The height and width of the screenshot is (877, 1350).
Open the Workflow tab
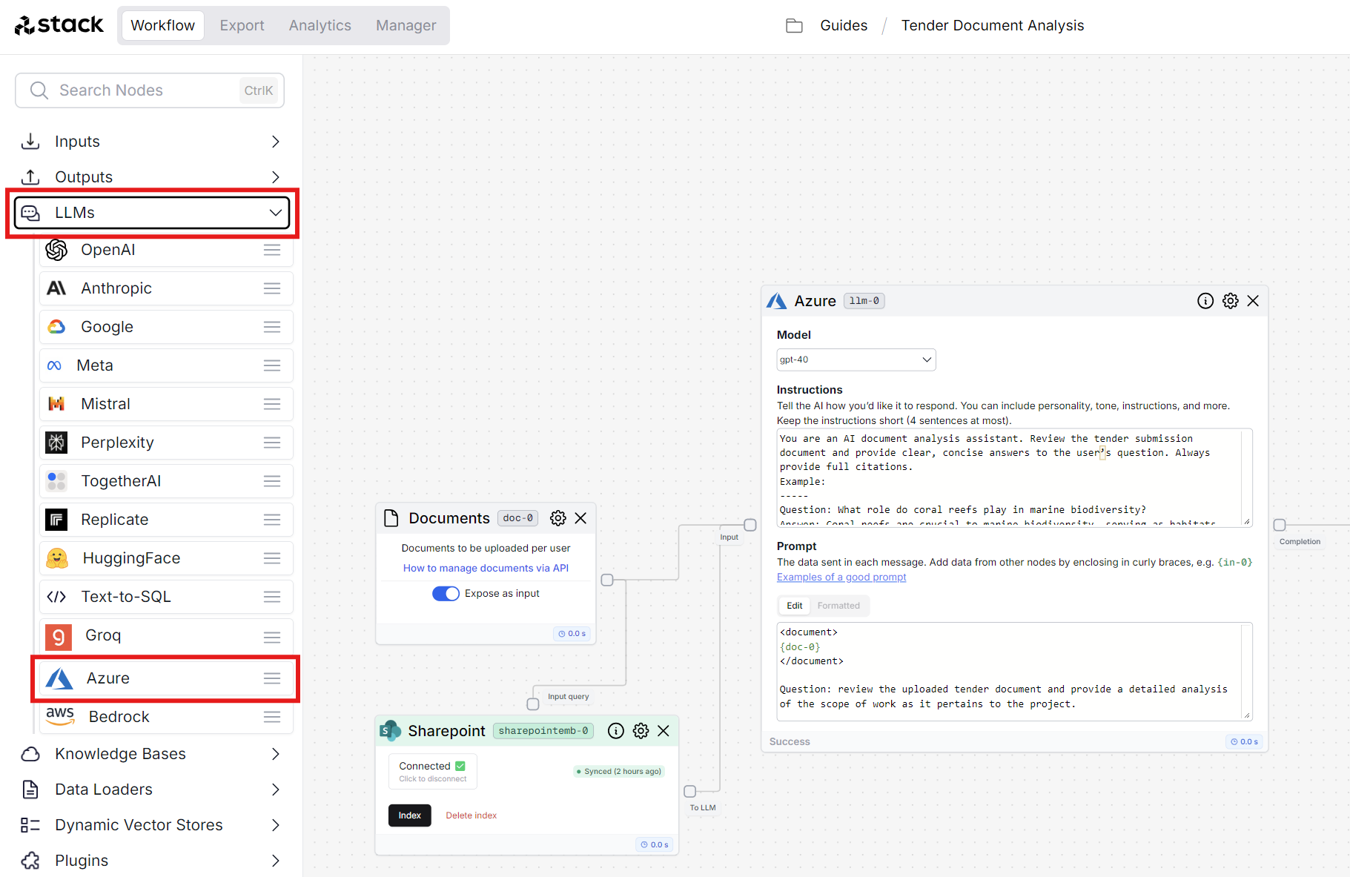(x=163, y=25)
